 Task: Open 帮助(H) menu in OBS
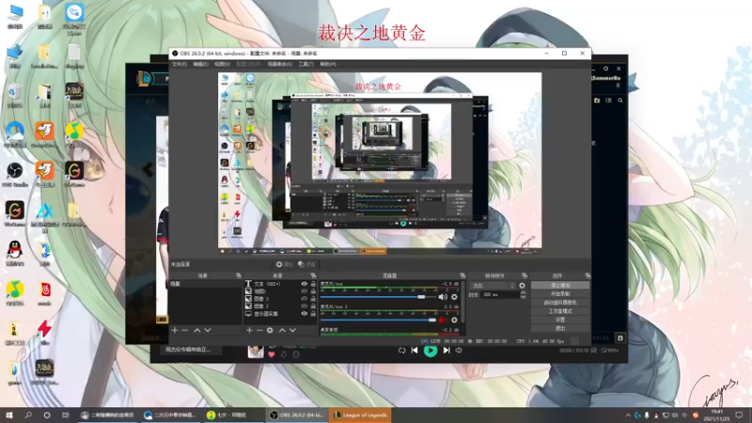tap(327, 64)
